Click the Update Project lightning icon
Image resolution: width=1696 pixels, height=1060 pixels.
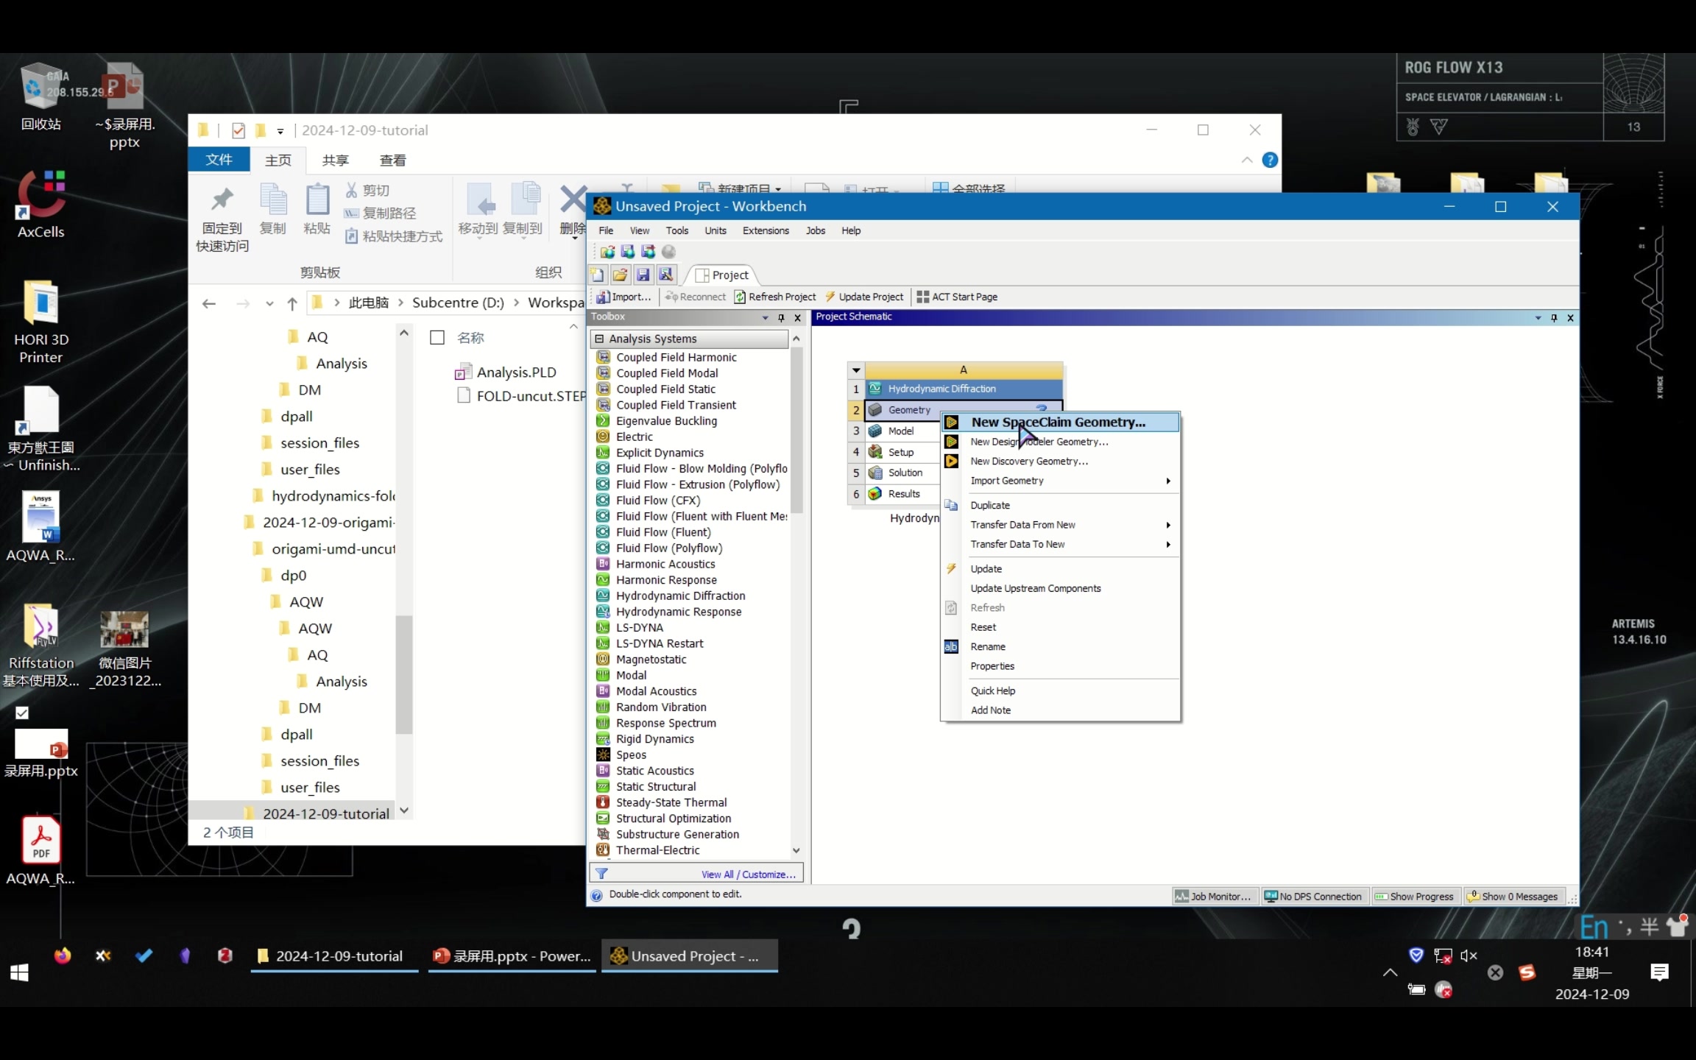pos(831,297)
